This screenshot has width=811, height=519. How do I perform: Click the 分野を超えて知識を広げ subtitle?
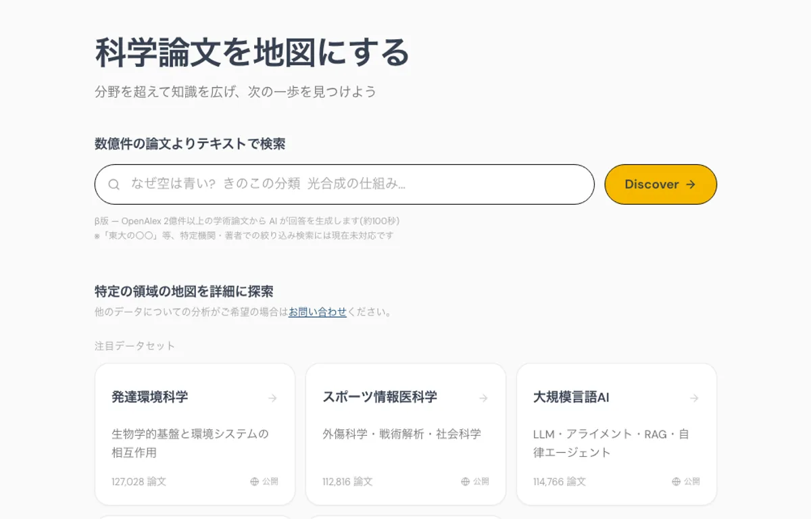[x=235, y=91]
